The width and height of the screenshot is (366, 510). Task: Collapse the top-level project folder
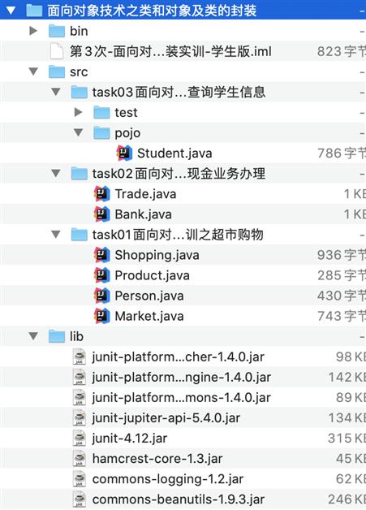click(11, 11)
